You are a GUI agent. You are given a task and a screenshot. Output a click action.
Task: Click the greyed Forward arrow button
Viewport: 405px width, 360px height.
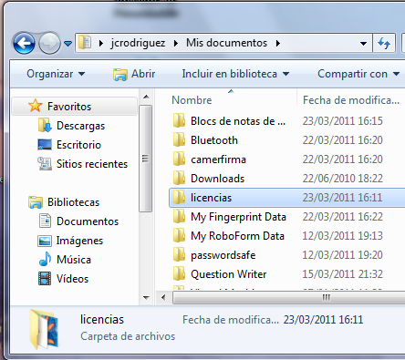point(50,43)
